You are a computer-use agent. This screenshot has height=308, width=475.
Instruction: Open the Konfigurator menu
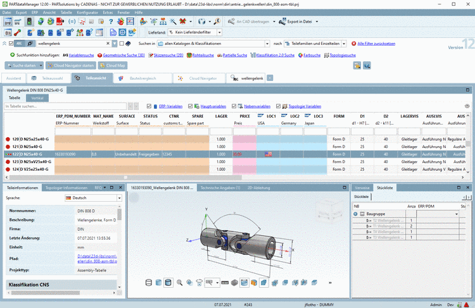pyautogui.click(x=86, y=12)
